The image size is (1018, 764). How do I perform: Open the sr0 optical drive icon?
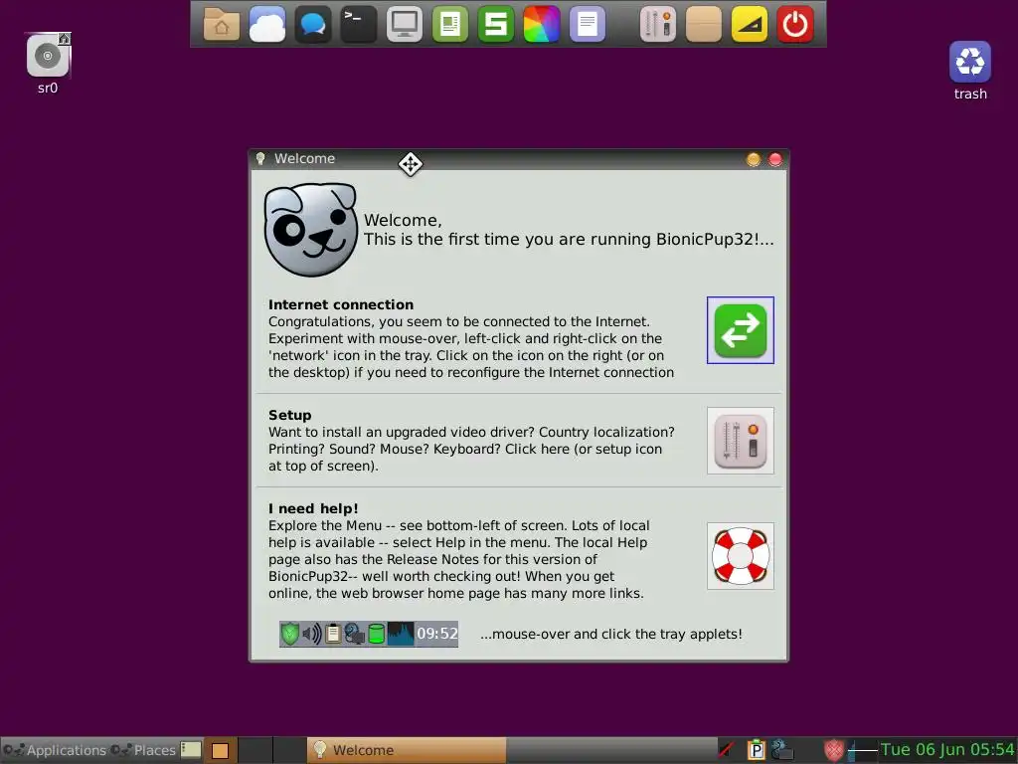[x=48, y=56]
